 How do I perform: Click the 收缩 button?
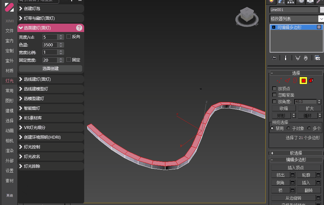284,108
